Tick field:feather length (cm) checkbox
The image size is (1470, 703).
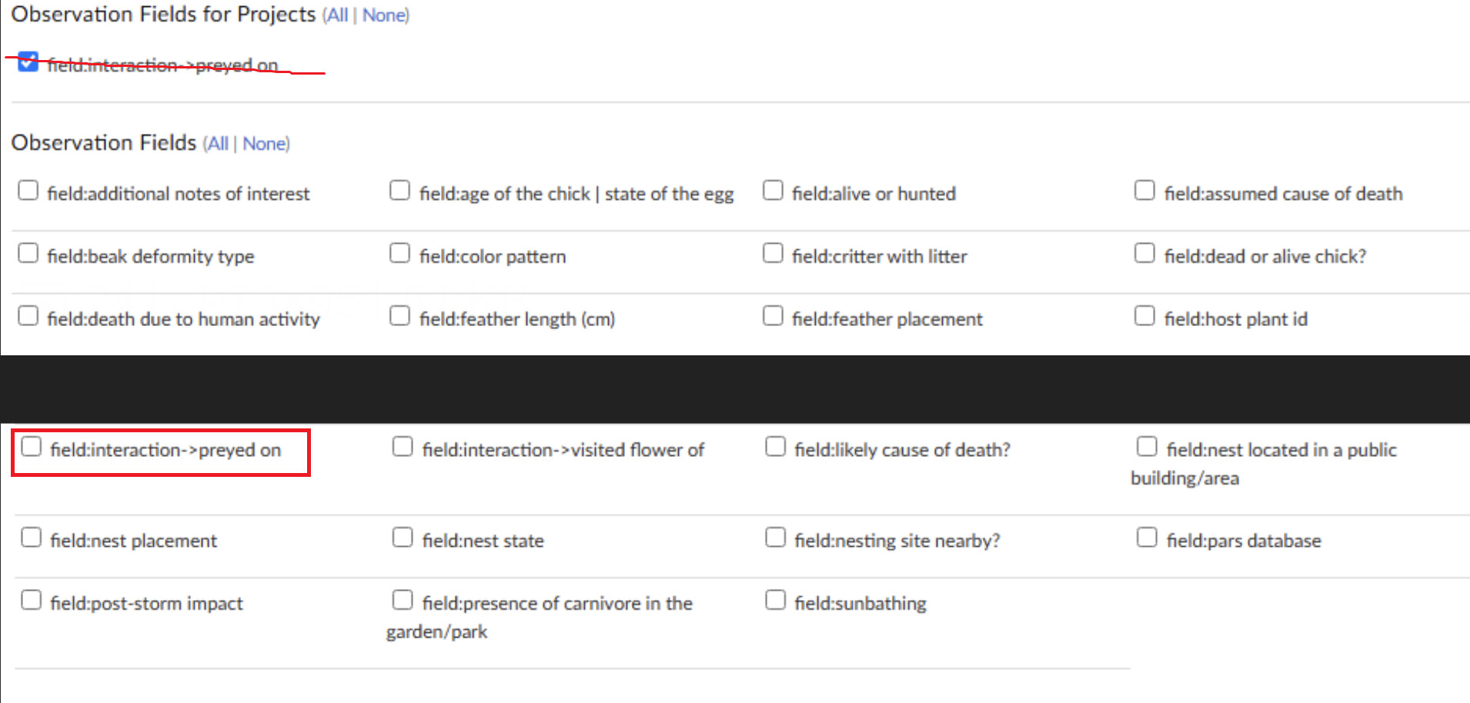click(400, 316)
